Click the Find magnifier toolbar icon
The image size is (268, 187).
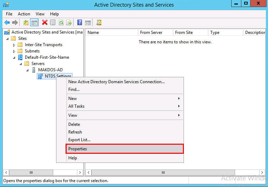coord(99,22)
